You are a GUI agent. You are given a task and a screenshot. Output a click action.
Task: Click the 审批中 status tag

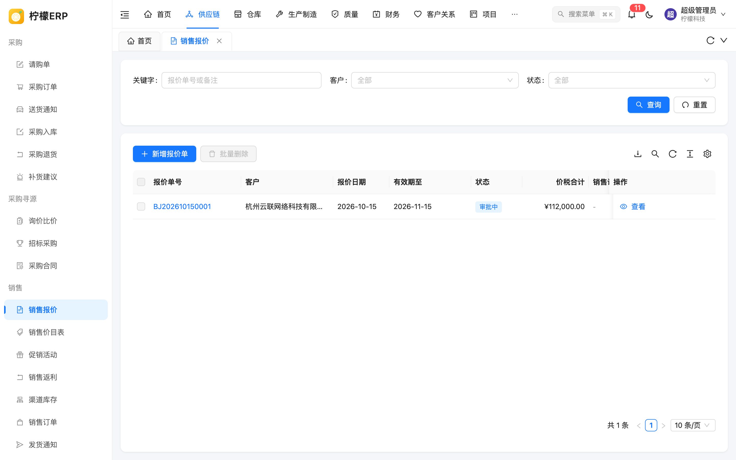pos(488,207)
